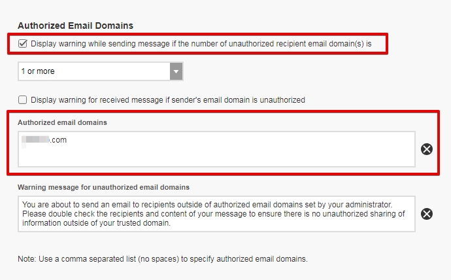This screenshot has height=280, width=451.
Task: Click the gray dropdown arrow button
Action: 176,71
